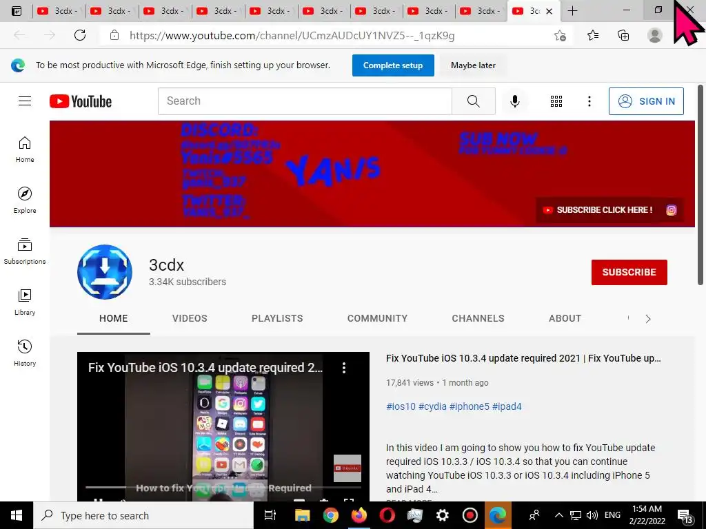Open the Windows Start menu
Screen dimensions: 706x529
(17, 515)
